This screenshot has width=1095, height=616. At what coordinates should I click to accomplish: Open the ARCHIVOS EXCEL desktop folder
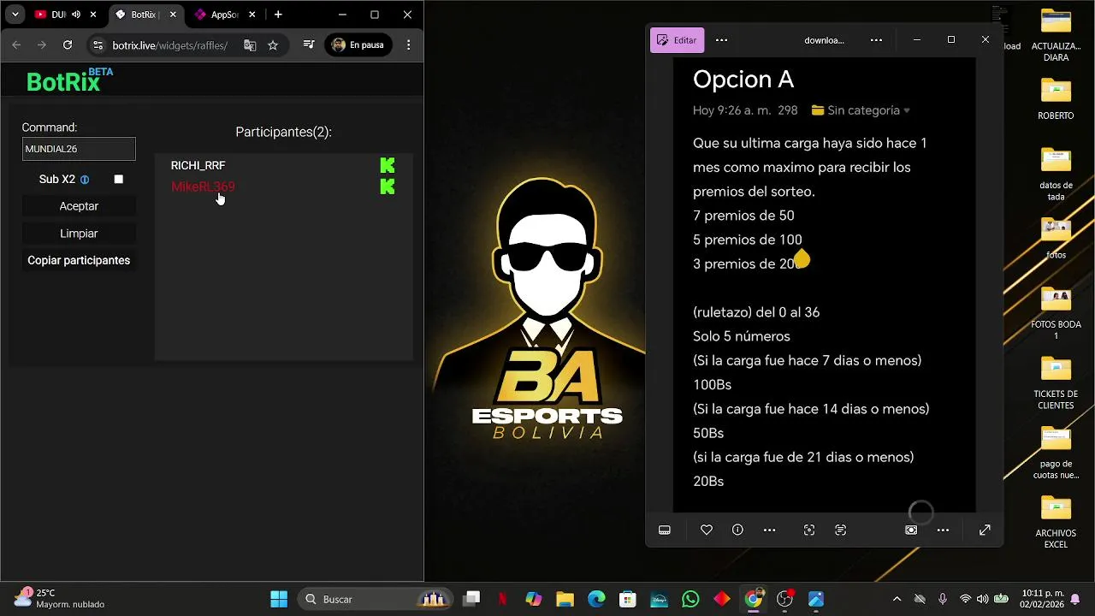tap(1056, 522)
